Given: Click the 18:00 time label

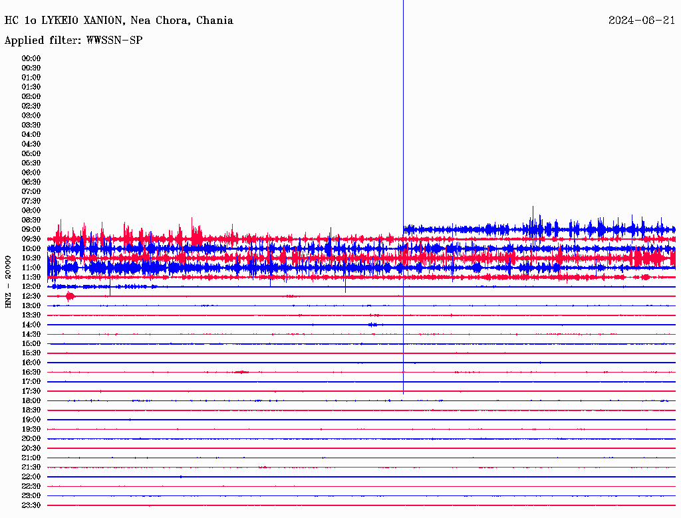Looking at the screenshot, I should [31, 400].
